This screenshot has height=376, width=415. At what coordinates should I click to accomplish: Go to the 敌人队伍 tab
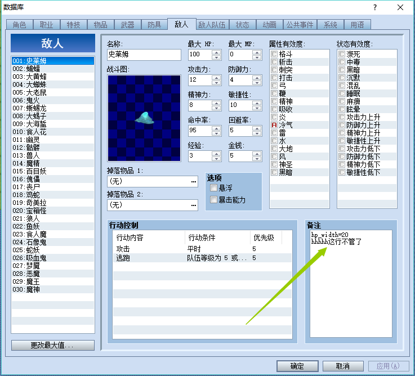pyautogui.click(x=212, y=25)
